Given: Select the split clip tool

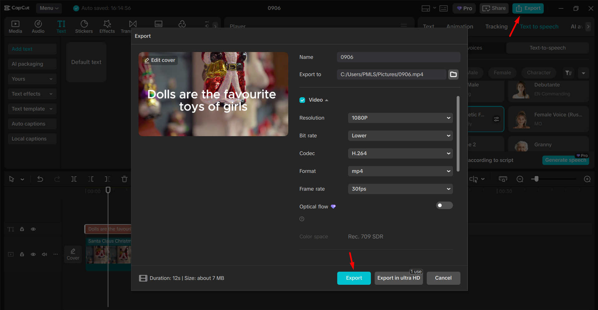Looking at the screenshot, I should click(74, 179).
